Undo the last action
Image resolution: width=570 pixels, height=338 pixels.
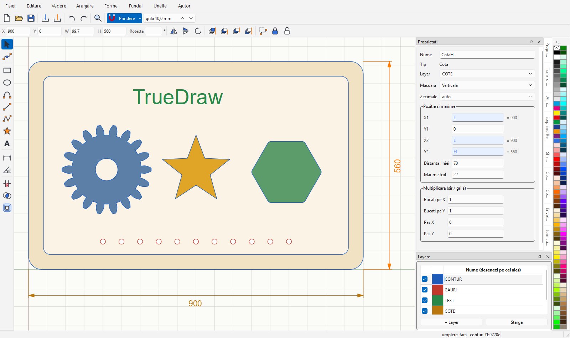[x=72, y=18]
